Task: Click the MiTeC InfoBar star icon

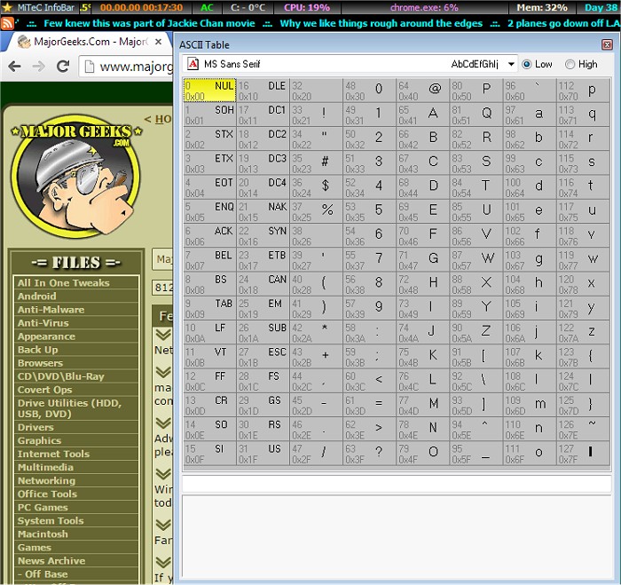Action: point(7,7)
